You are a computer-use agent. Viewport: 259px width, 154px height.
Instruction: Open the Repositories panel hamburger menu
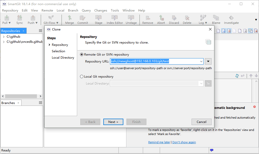41,31
